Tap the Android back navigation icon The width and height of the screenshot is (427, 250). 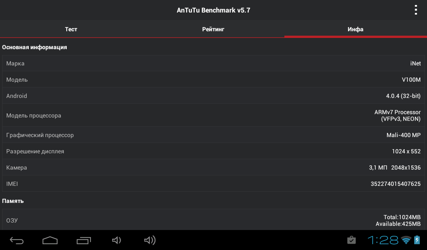pyautogui.click(x=17, y=240)
